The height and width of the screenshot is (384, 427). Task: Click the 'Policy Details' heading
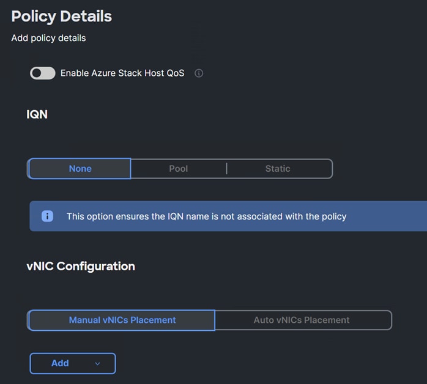(x=62, y=17)
